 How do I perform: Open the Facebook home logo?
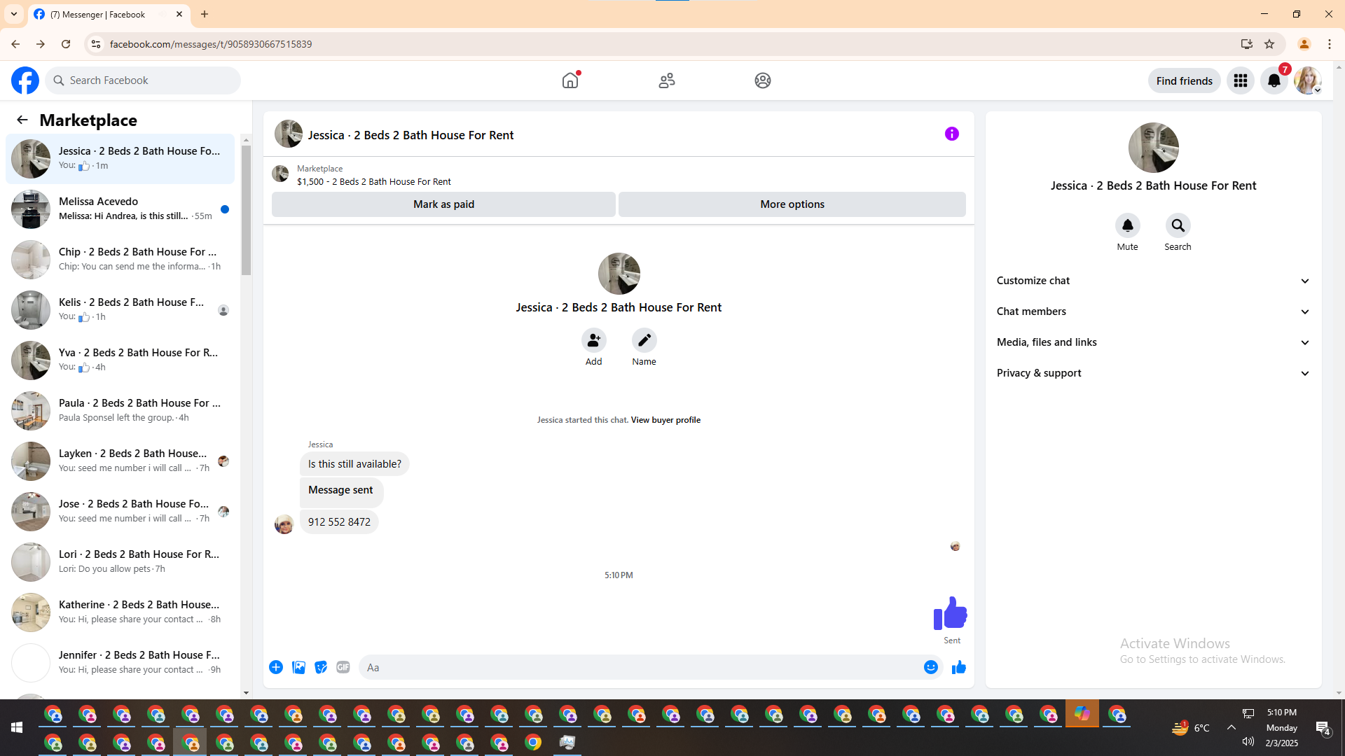click(x=25, y=80)
